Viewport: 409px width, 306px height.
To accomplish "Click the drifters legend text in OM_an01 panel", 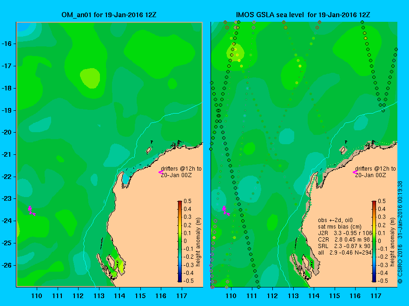I will point(181,172).
